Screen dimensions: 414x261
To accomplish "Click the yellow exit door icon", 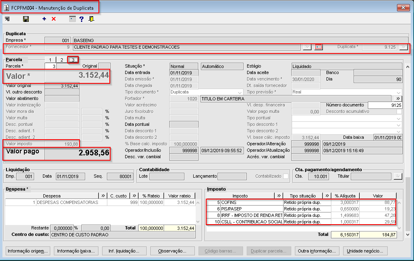I will pos(92,19).
